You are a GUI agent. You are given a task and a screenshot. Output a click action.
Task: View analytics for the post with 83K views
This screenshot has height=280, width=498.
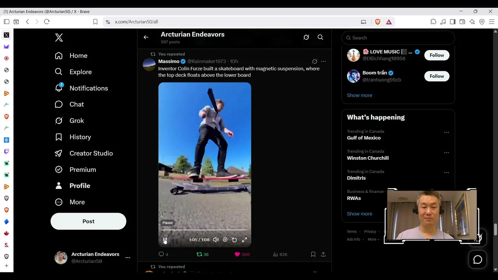click(280, 254)
